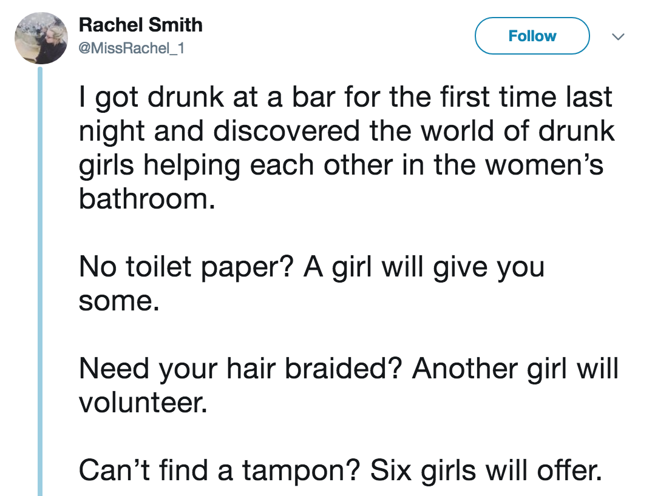This screenshot has height=496, width=652.
Task: Click the Follow button
Action: (532, 36)
